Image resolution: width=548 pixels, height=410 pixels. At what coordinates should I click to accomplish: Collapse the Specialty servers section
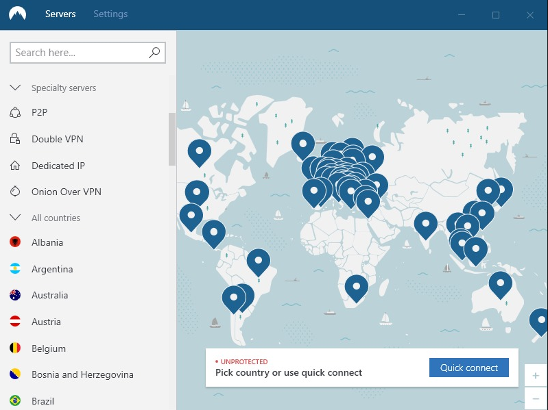pos(15,88)
